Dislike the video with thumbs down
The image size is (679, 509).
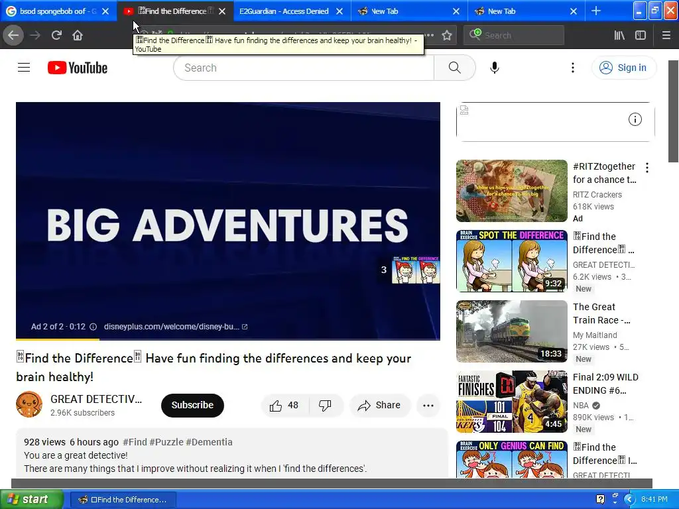click(x=325, y=406)
